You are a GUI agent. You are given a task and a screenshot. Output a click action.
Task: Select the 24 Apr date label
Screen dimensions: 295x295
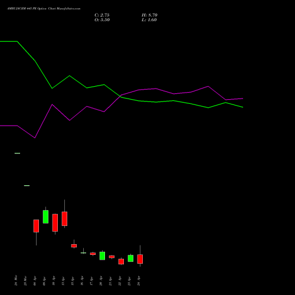(139, 280)
